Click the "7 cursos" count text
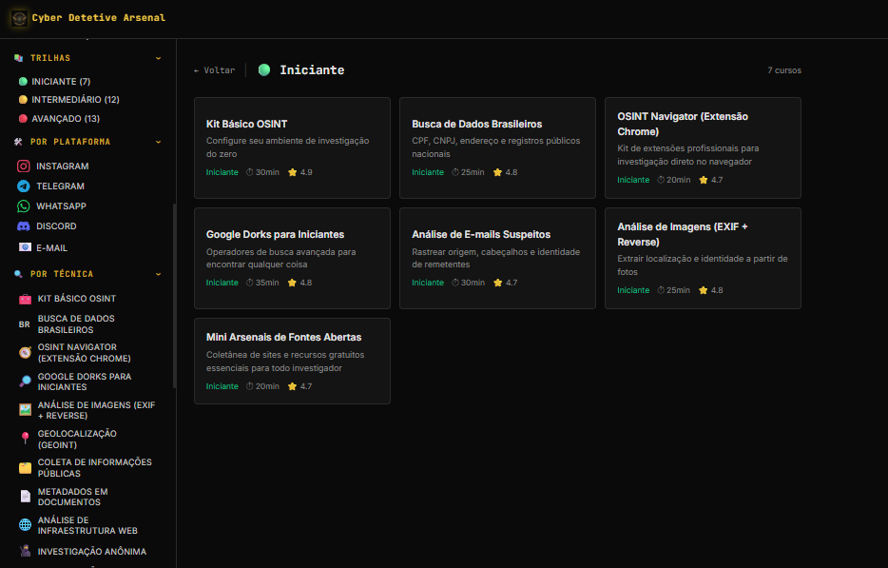 tap(784, 70)
